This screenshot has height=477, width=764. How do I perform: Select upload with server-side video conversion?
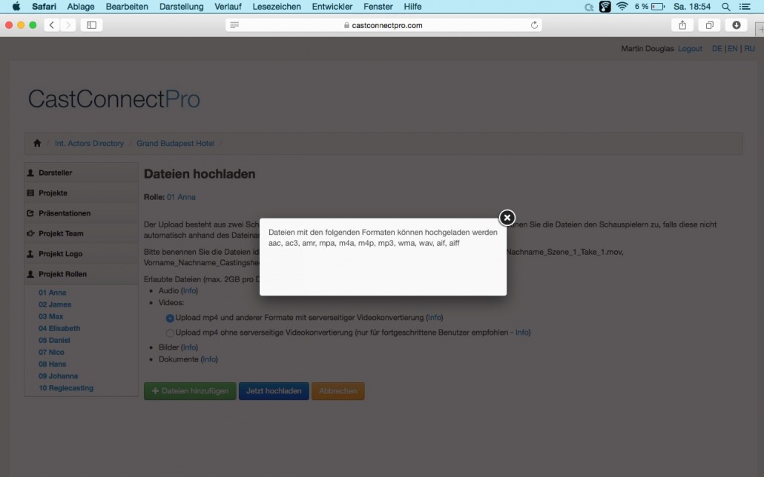point(170,318)
